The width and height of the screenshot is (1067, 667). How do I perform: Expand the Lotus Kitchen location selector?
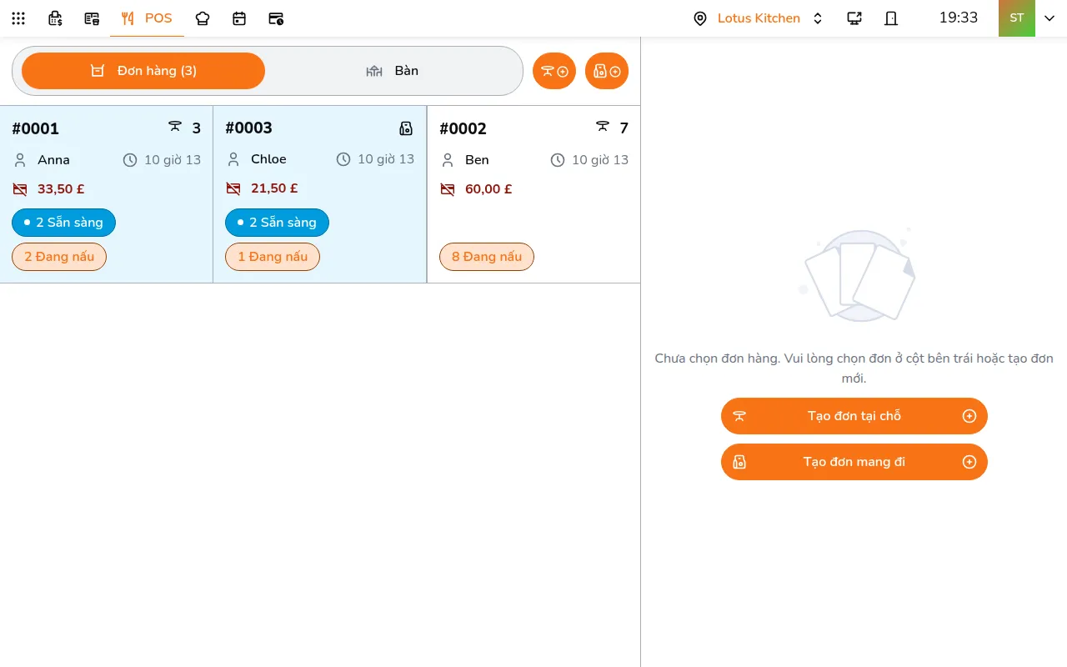759,18
